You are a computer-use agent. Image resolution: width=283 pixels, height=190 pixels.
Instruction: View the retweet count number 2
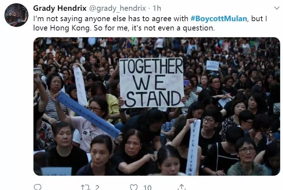(97, 187)
